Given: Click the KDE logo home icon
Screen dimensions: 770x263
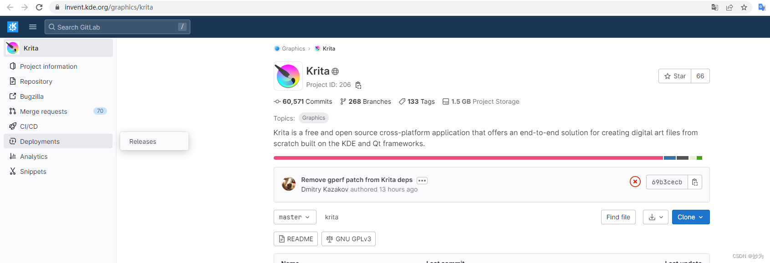Looking at the screenshot, I should tap(13, 27).
